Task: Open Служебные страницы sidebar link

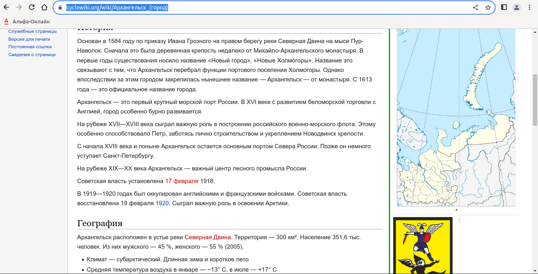Action: pos(32,31)
